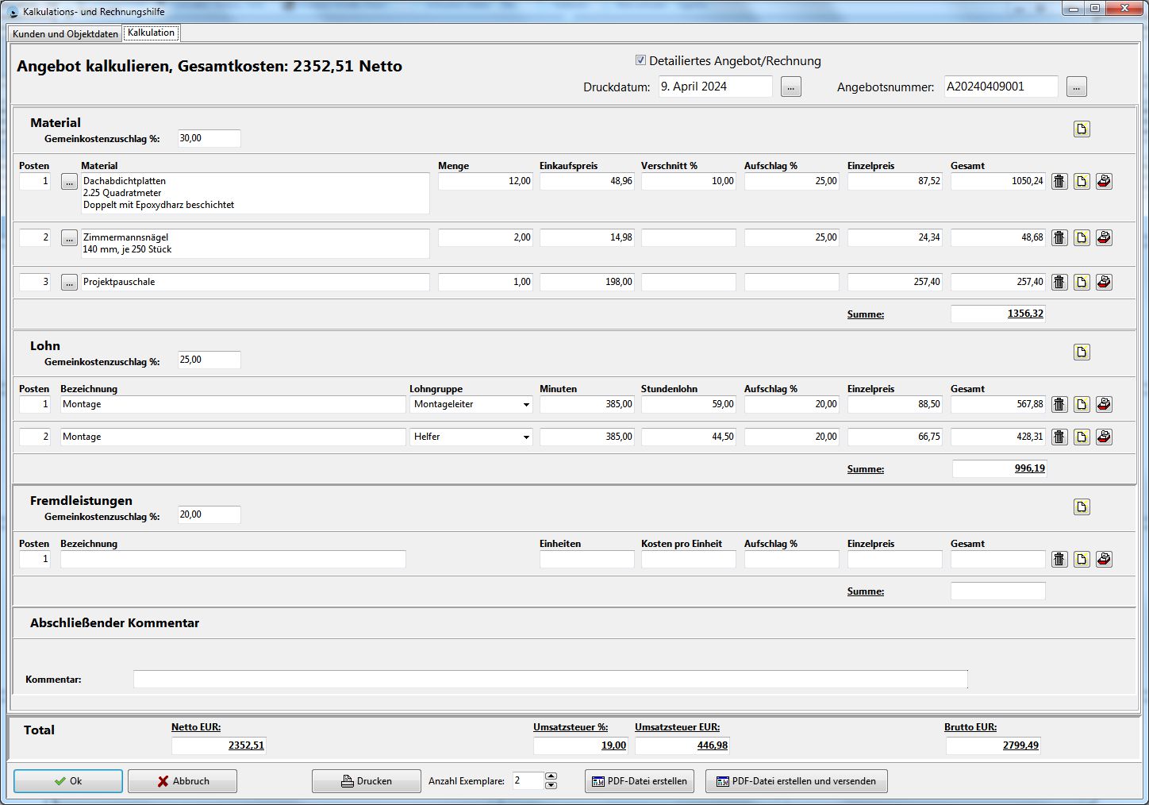Click the Umsatzsteuer % field 19,00

coord(580,745)
